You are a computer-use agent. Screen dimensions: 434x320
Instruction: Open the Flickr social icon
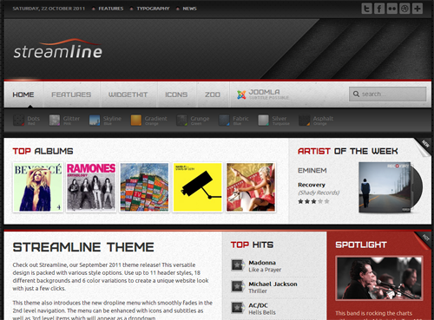pyautogui.click(x=392, y=9)
